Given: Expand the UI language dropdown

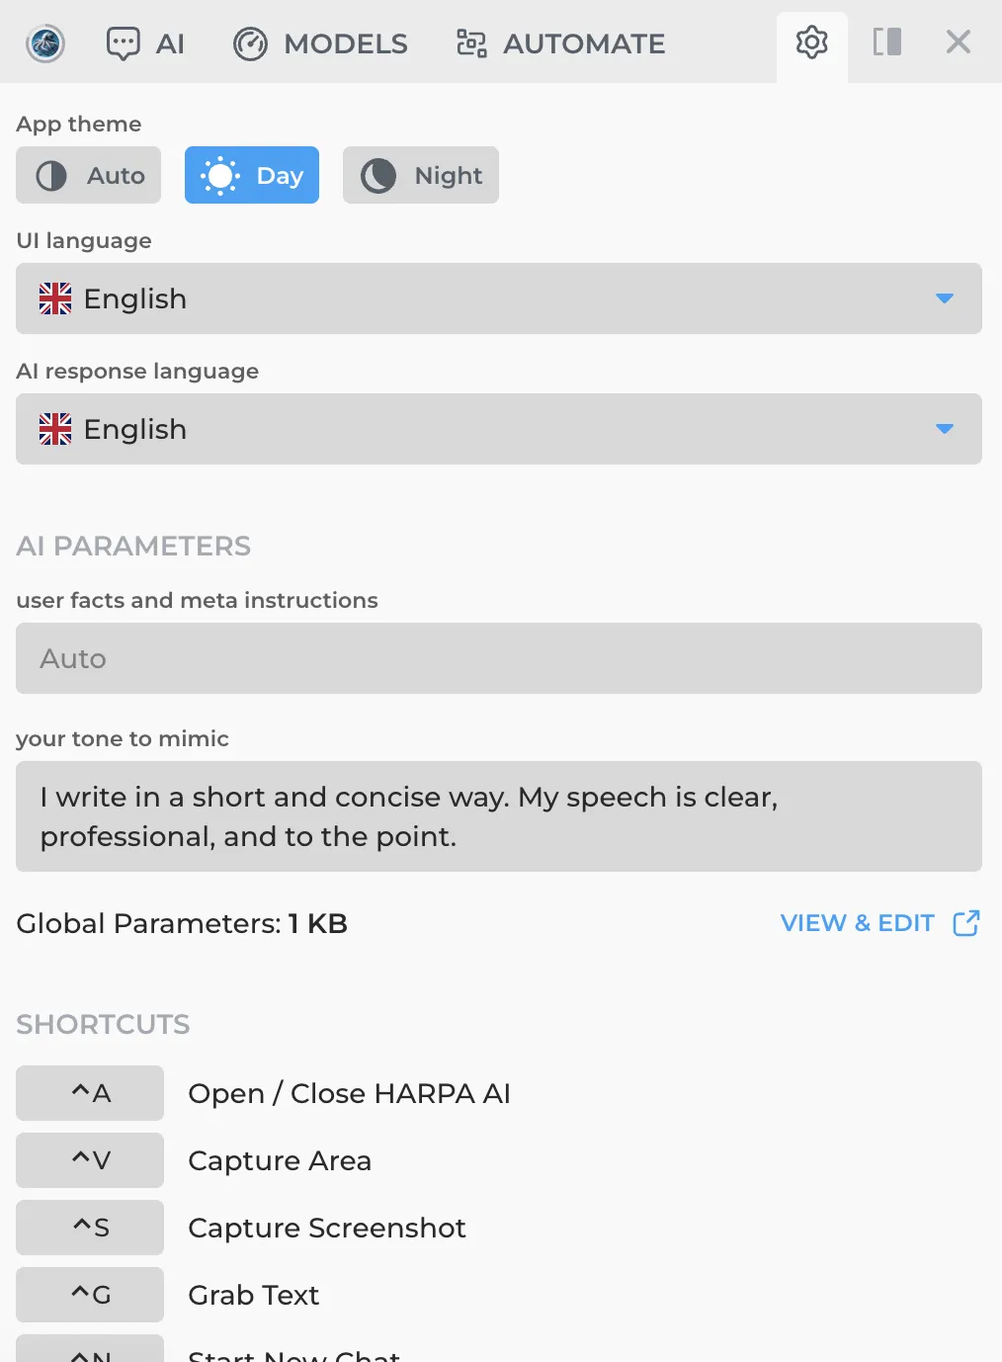Looking at the screenshot, I should pyautogui.click(x=498, y=298).
